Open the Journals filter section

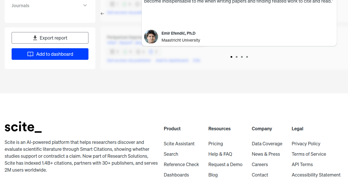(20, 5)
